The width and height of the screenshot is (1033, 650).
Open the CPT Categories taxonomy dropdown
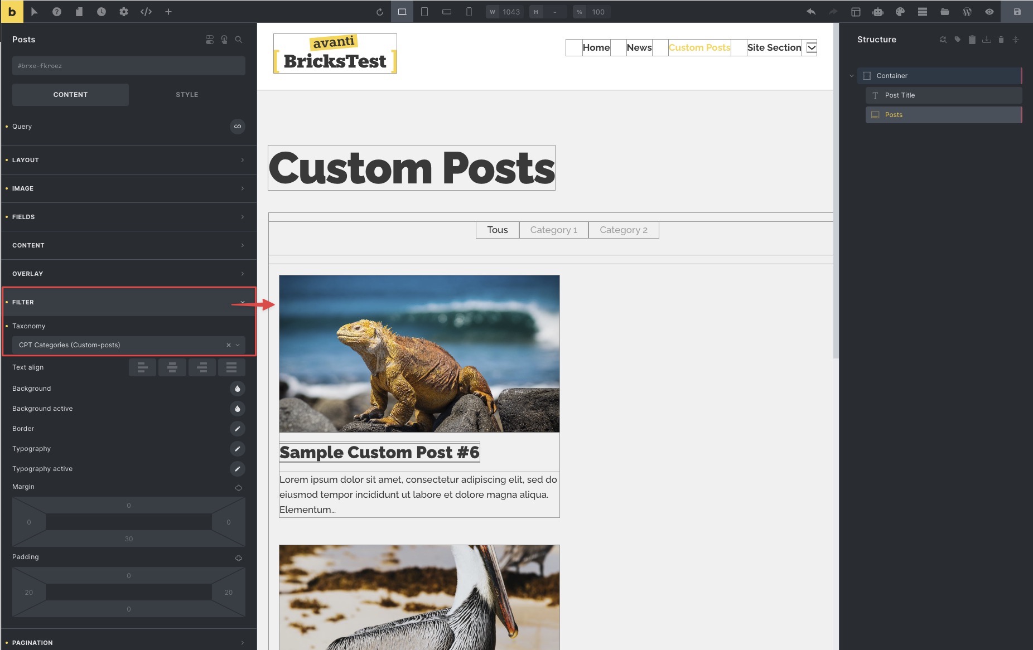click(x=129, y=345)
